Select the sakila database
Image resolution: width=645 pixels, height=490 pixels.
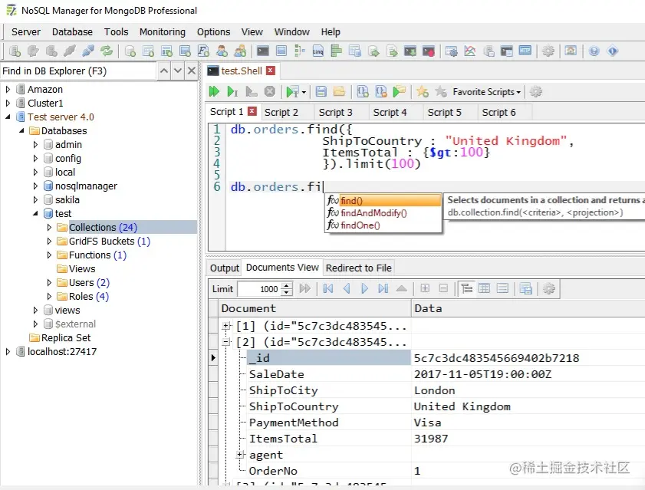(67, 199)
